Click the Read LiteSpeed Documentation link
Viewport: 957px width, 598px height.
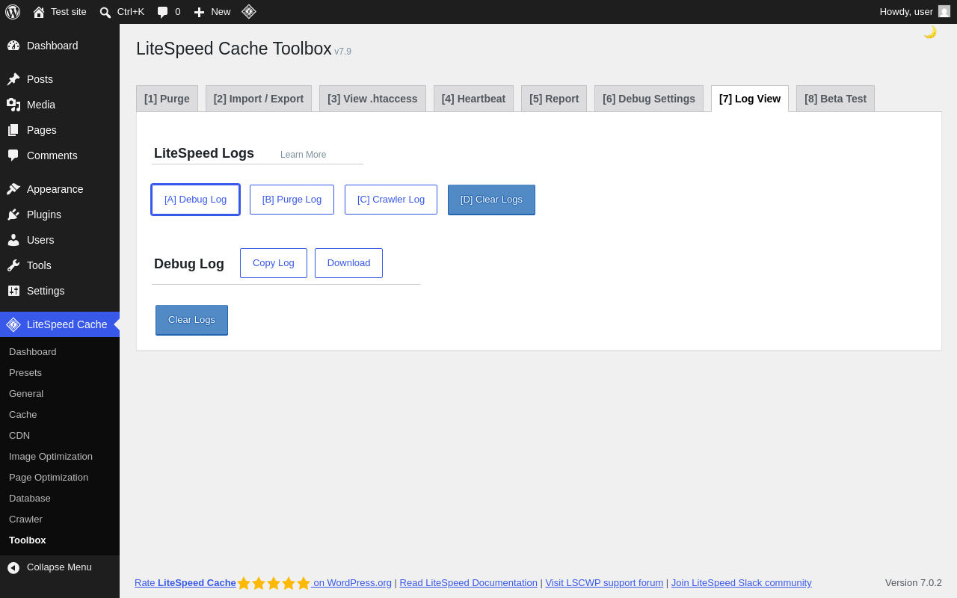point(469,583)
